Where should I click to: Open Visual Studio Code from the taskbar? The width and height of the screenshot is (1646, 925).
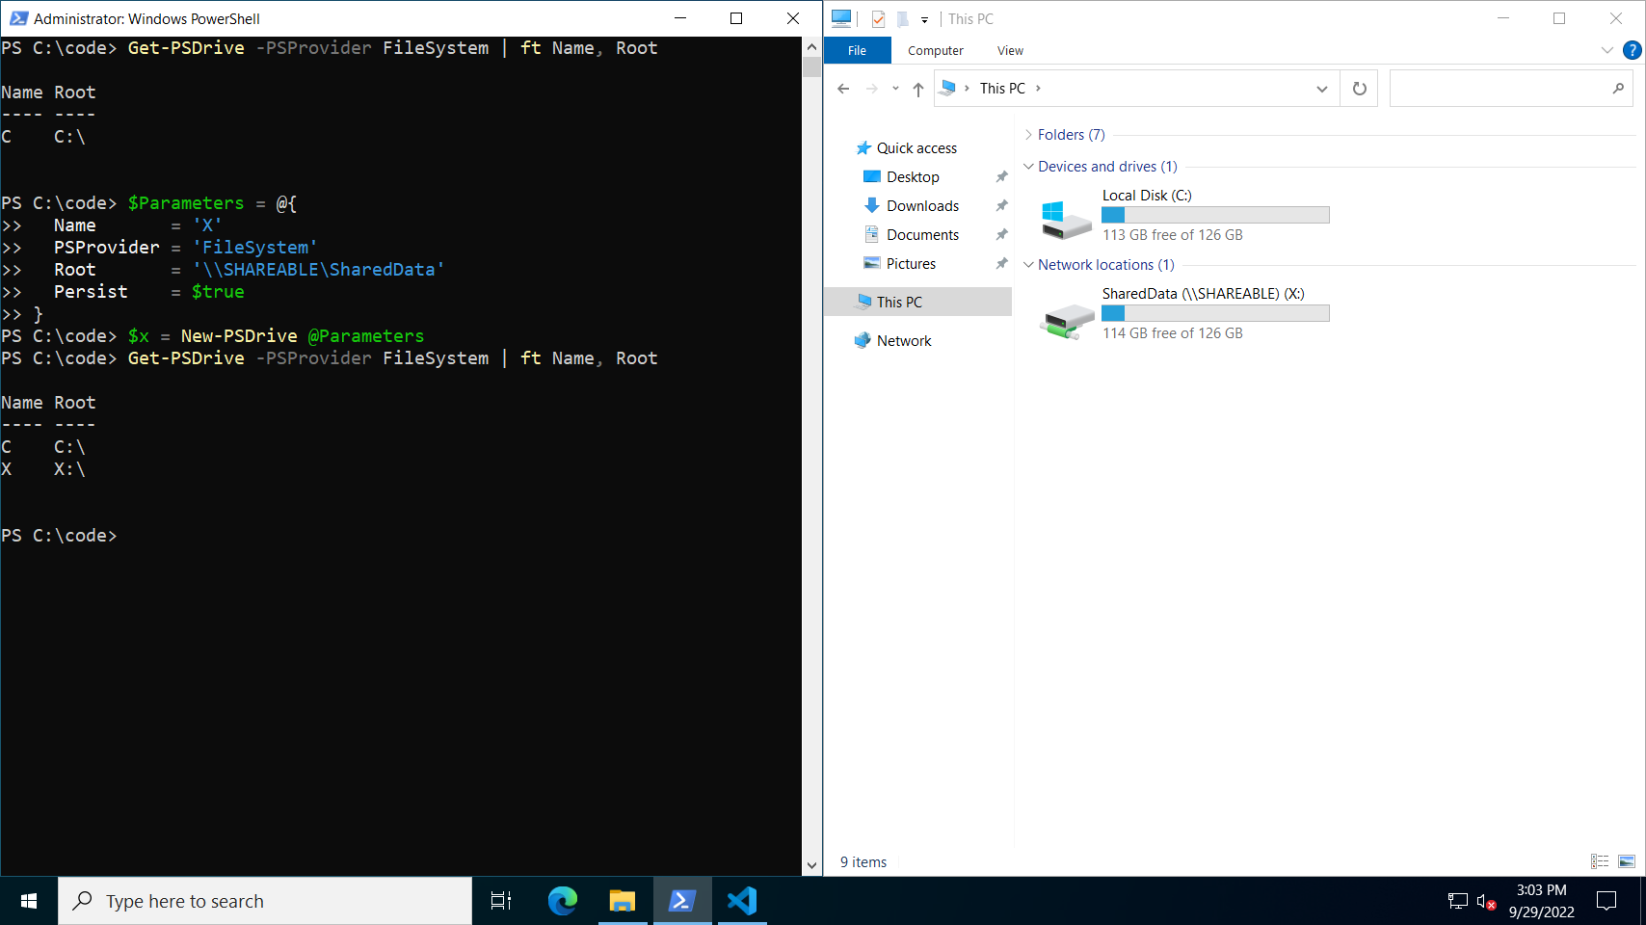[741, 900]
